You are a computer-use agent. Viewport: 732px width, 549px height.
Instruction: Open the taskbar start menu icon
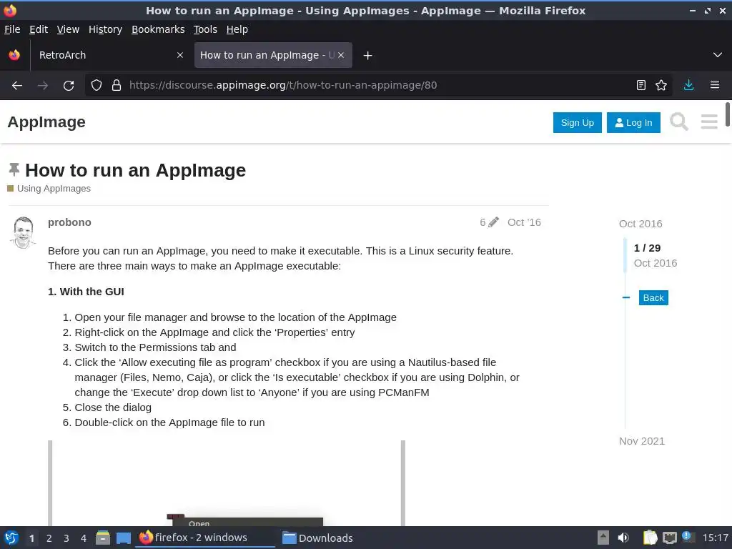coord(11,538)
